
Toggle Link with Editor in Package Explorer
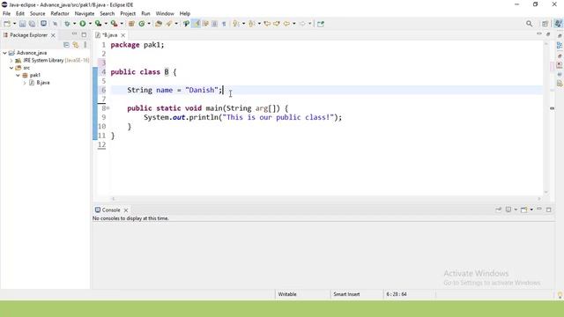(76, 45)
